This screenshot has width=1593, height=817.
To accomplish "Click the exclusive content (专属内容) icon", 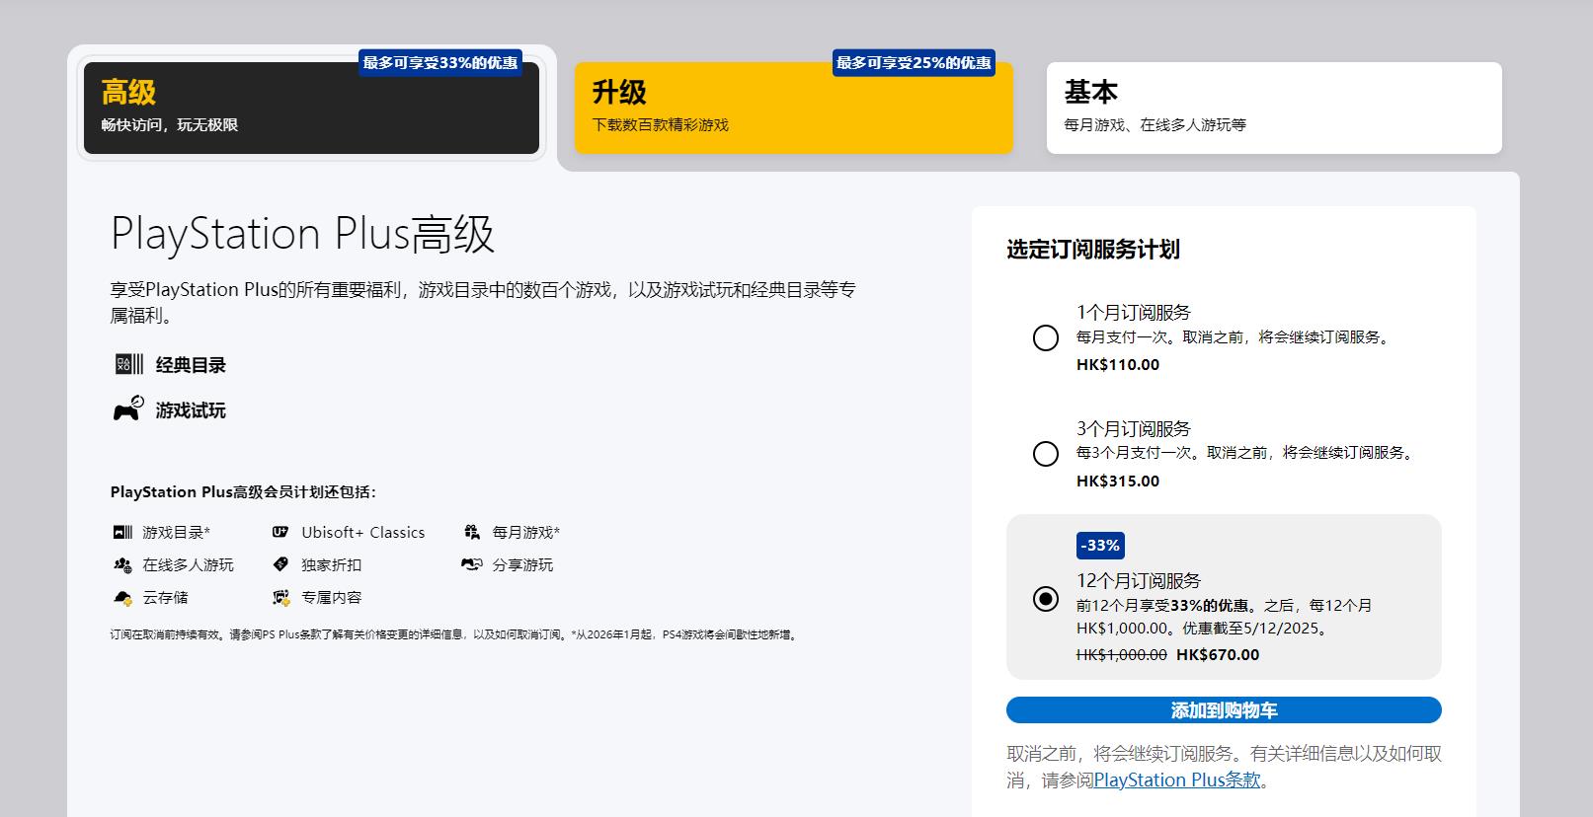I will (x=280, y=598).
